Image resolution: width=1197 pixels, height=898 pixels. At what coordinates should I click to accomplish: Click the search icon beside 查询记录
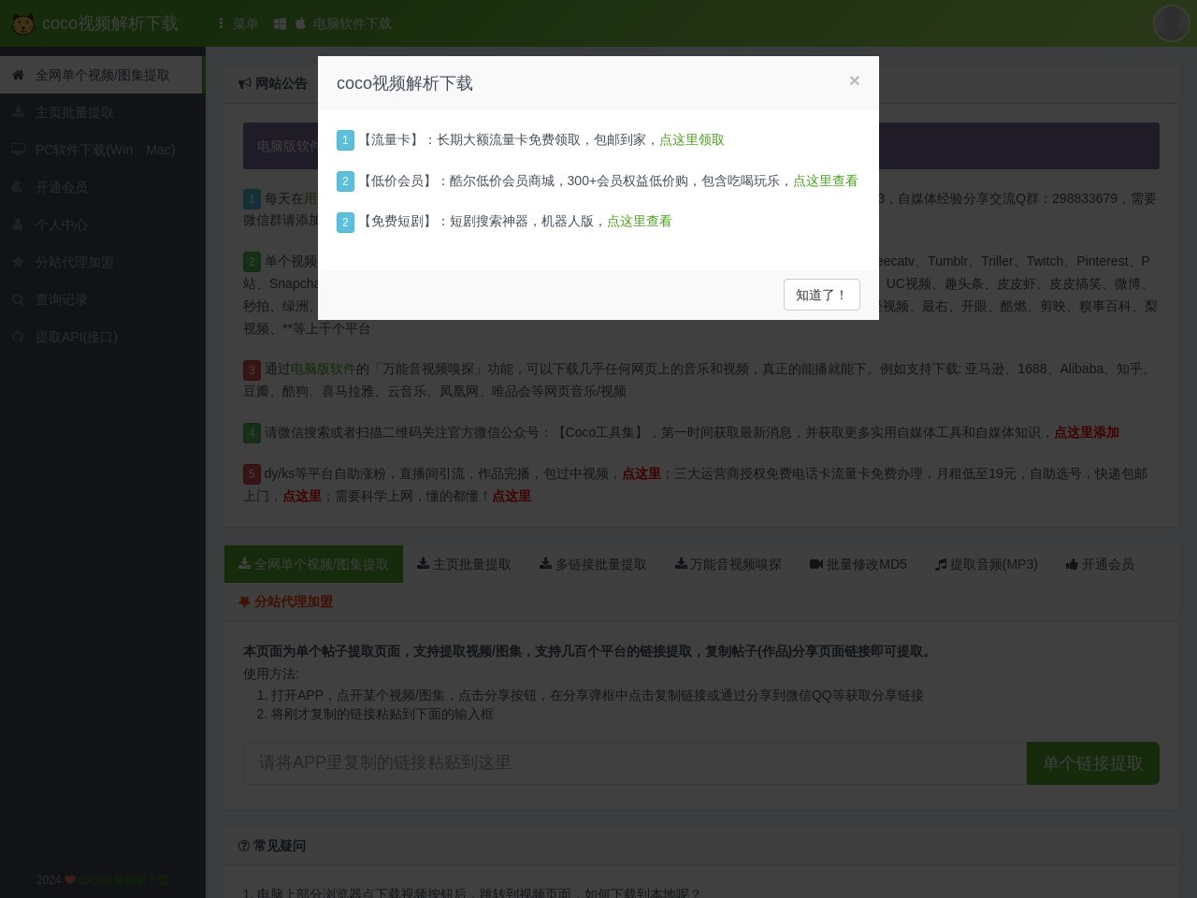point(18,299)
